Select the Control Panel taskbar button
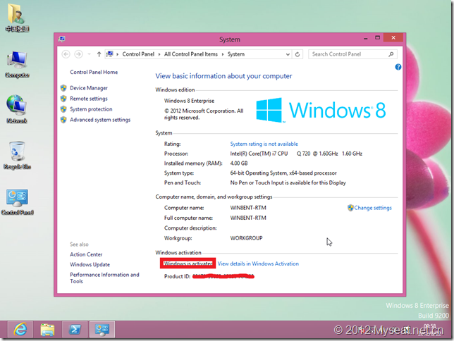The width and height of the screenshot is (454, 341). (102, 329)
